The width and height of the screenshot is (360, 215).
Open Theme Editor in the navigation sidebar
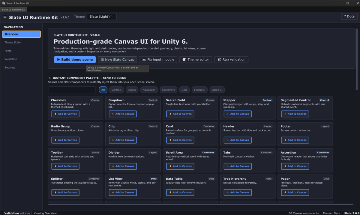tap(21, 43)
